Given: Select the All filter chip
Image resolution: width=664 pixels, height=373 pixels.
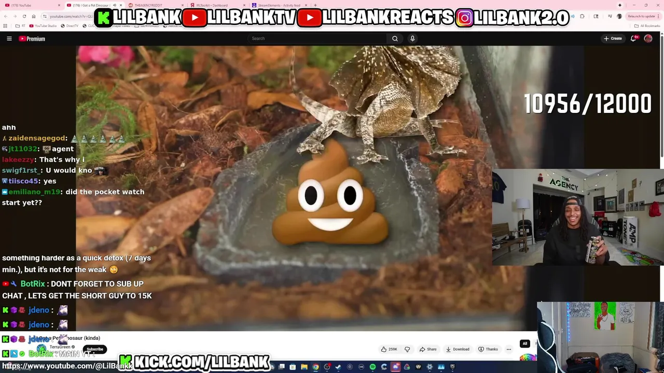Looking at the screenshot, I should [x=524, y=343].
